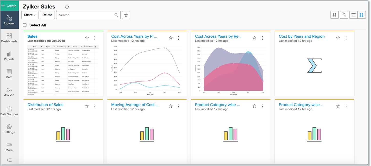Open the sort options icon
Screen dimensions: 371x166
tap(334, 15)
